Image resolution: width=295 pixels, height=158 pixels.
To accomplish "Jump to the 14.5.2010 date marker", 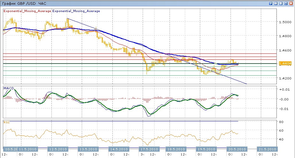I will (118, 149).
